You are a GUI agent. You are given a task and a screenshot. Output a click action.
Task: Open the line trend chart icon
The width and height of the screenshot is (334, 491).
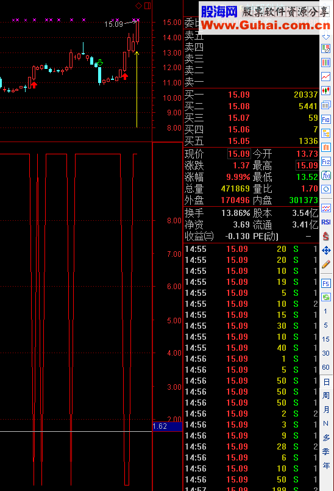tap(326, 76)
